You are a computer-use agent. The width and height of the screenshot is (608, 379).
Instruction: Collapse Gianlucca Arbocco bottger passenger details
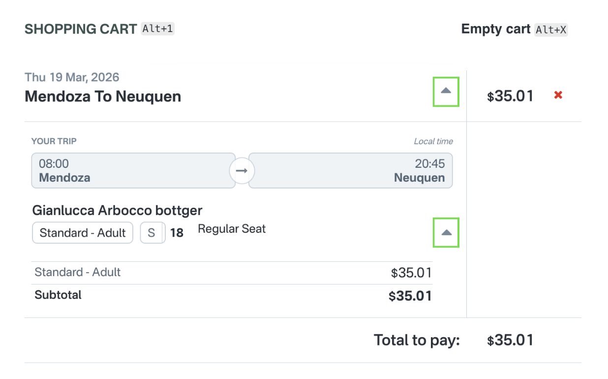[x=446, y=232]
